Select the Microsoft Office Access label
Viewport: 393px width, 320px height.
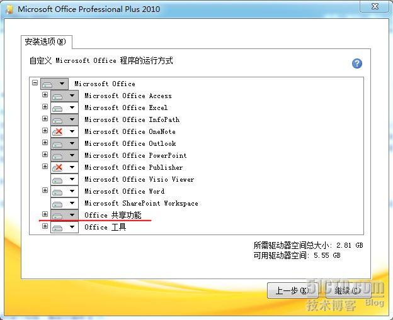point(128,96)
